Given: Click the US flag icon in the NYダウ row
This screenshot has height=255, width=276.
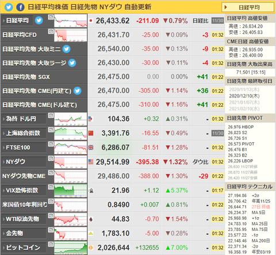Looking at the screenshot, I should 91,162.
